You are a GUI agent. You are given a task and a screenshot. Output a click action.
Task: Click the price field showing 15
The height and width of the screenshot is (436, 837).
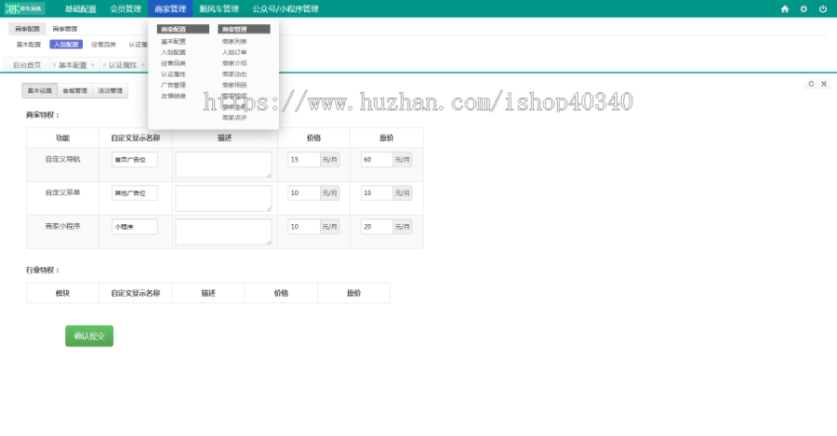click(304, 159)
